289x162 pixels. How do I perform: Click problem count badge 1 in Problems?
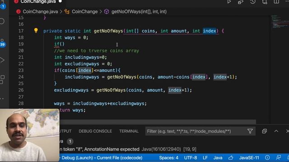point(70,141)
